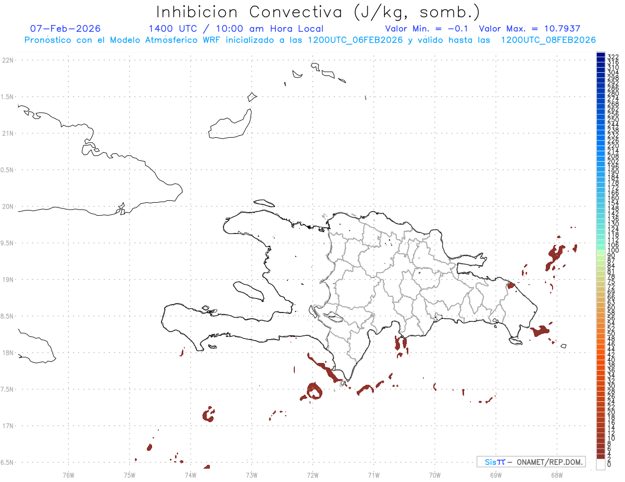Click the "70W" longitude label
The width and height of the screenshot is (625, 482).
point(435,475)
